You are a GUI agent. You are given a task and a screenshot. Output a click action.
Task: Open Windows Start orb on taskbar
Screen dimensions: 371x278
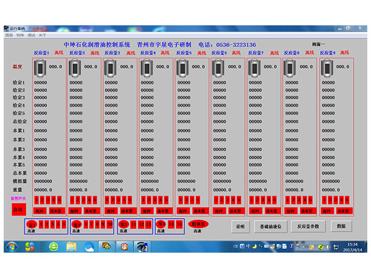pos(11,246)
